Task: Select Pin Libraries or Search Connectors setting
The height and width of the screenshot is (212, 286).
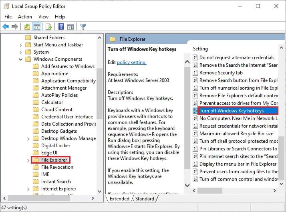Action: tap(238, 149)
